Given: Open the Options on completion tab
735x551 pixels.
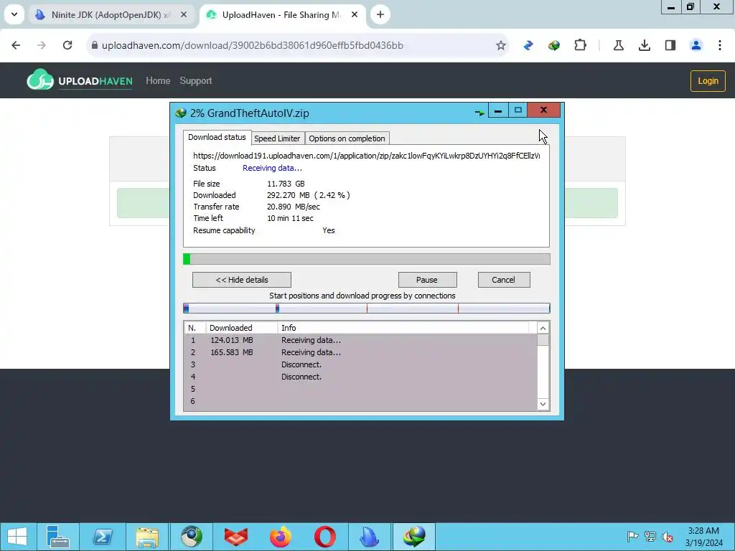Looking at the screenshot, I should pyautogui.click(x=347, y=138).
